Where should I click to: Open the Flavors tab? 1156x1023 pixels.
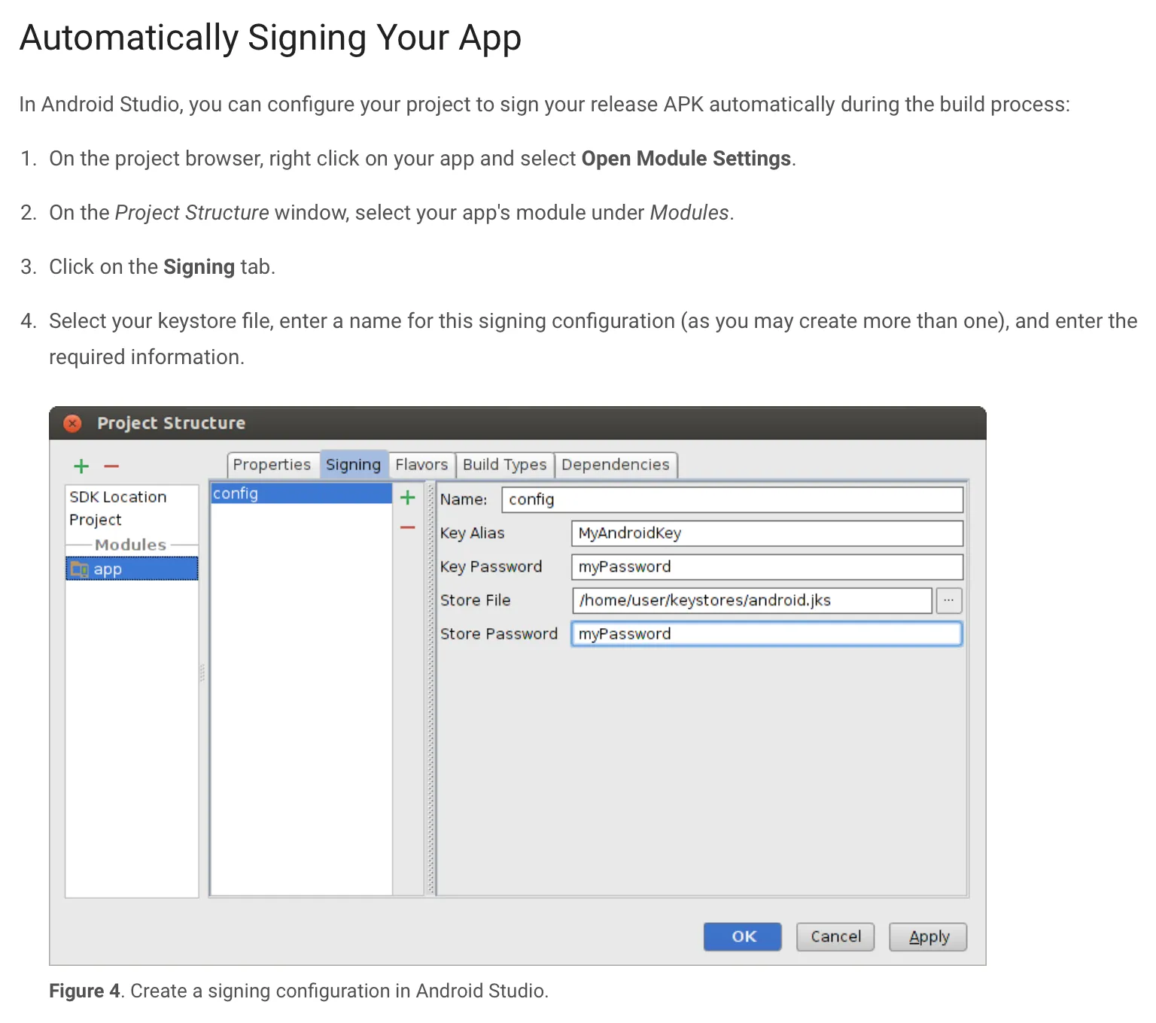pos(421,465)
